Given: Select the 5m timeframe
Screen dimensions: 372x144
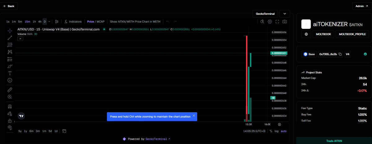Looking at the screenshot, I should [x=20, y=22].
